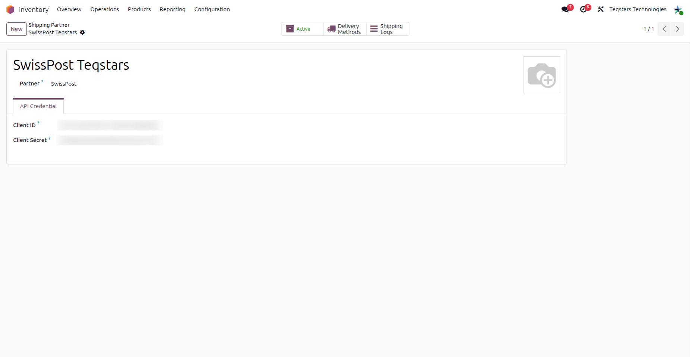The image size is (690, 357).
Task: Open the Reporting menu
Action: (172, 9)
